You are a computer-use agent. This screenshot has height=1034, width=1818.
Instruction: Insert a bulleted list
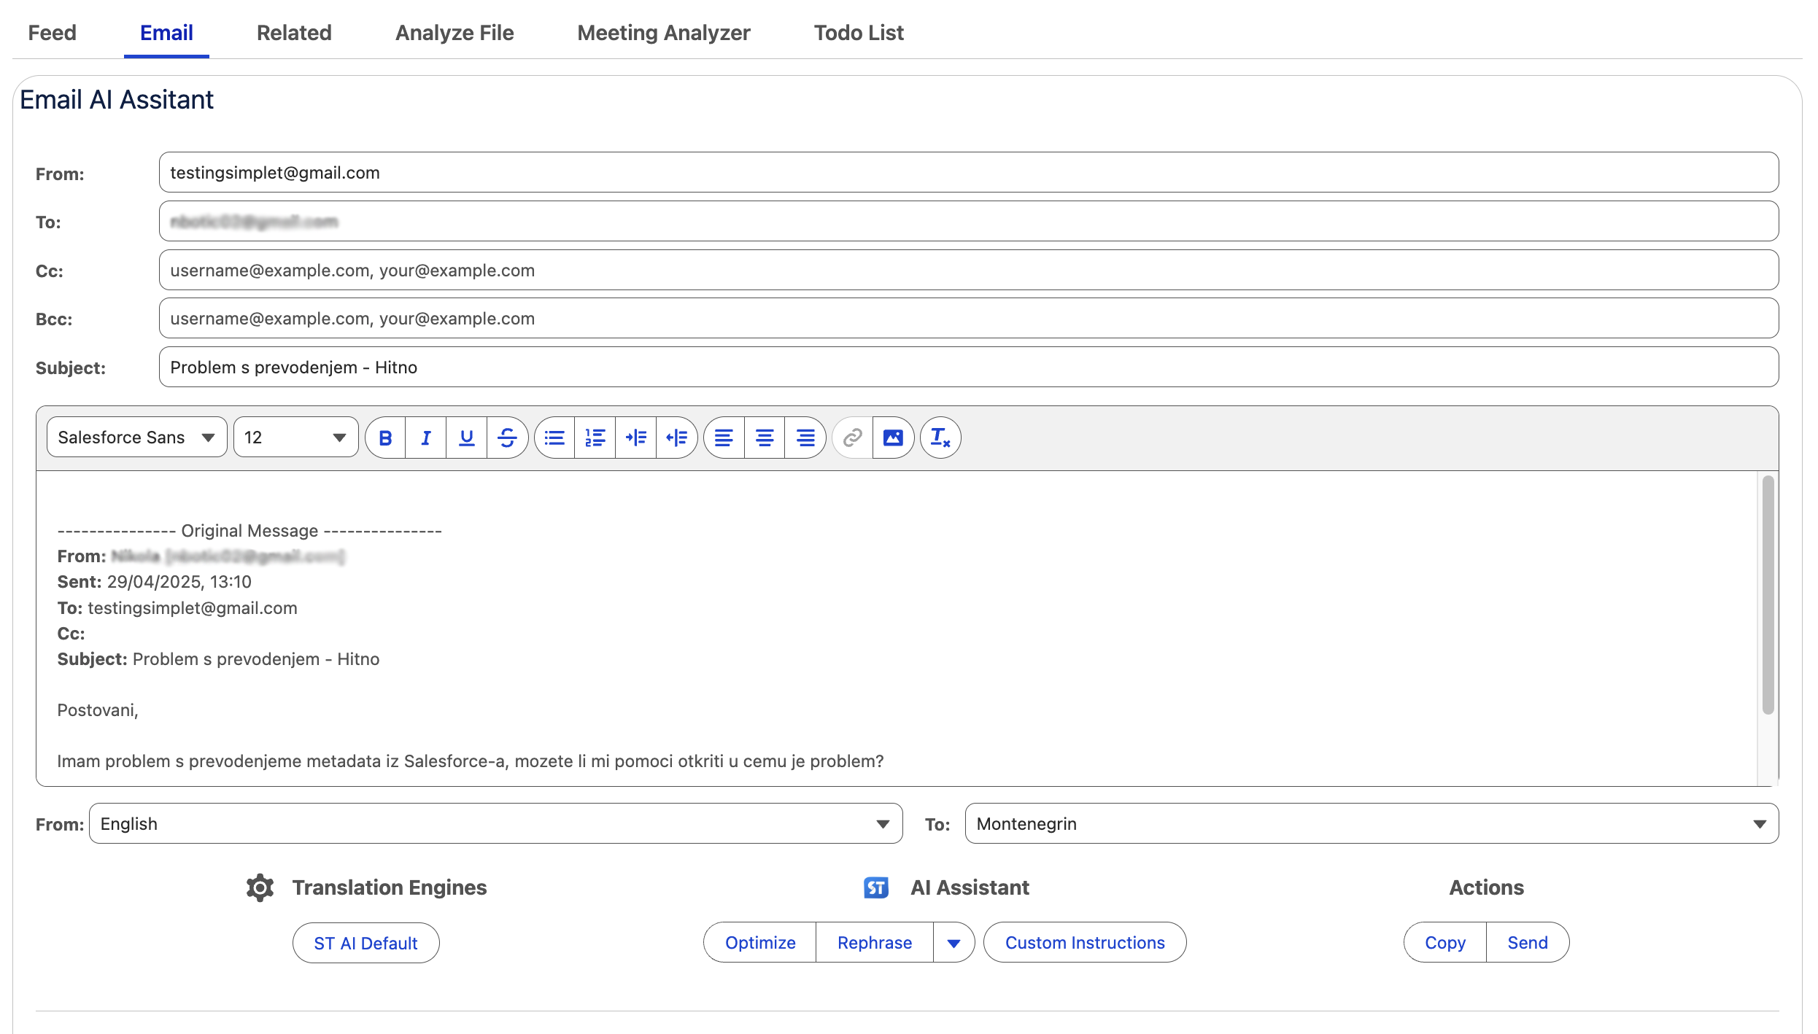[x=554, y=438]
